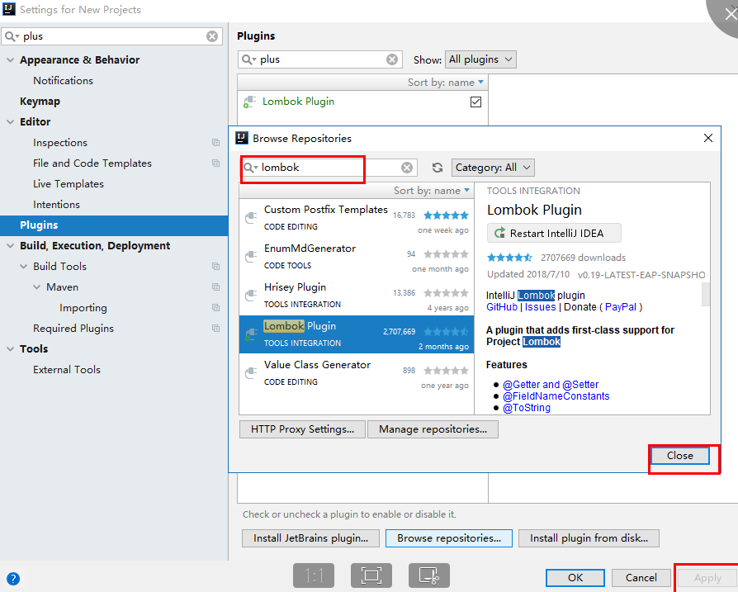Click the Custom Postfix Templates plugin icon
The width and height of the screenshot is (738, 592).
click(x=251, y=217)
